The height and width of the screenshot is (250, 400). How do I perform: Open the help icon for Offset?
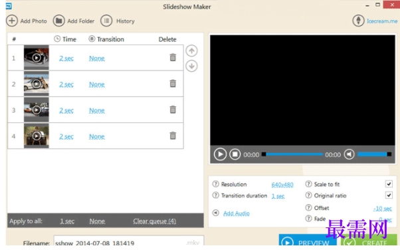308,207
